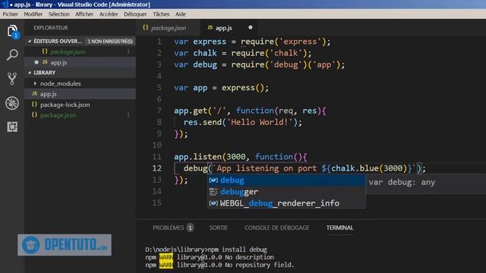The image size is (486, 273).
Task: Click the 1 NON ENREGISTRÉ(S) badge
Action: 110,41
